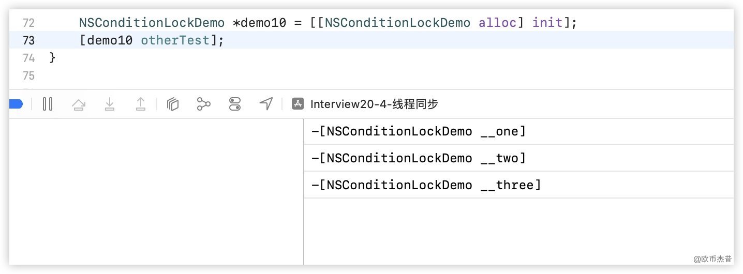Click the Step Into debug icon
743x274 pixels.
(110, 105)
